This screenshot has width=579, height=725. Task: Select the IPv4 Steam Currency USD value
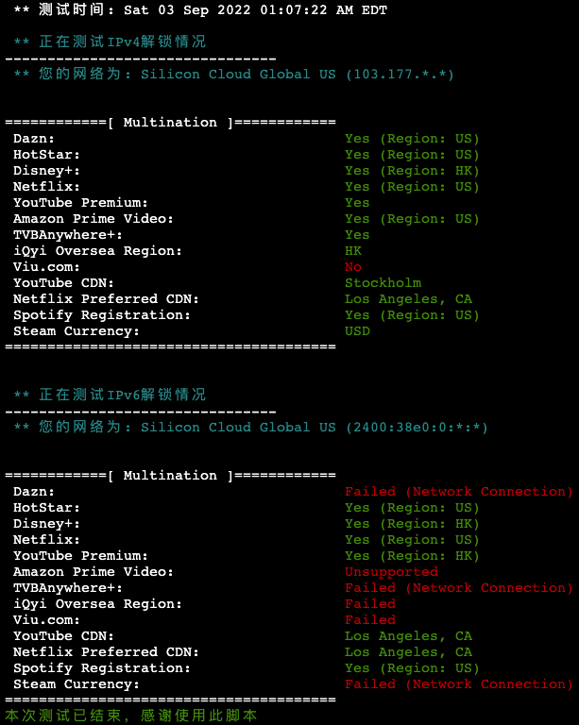point(357,331)
